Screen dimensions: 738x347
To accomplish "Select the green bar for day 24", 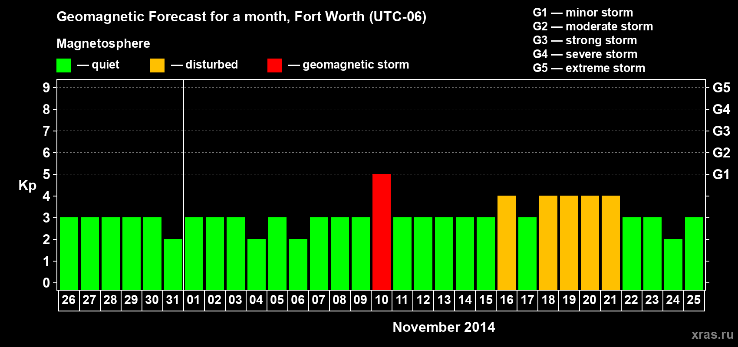I will [673, 264].
